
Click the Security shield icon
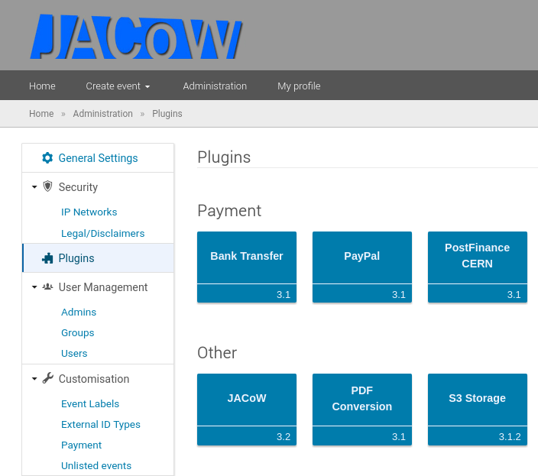tap(48, 186)
